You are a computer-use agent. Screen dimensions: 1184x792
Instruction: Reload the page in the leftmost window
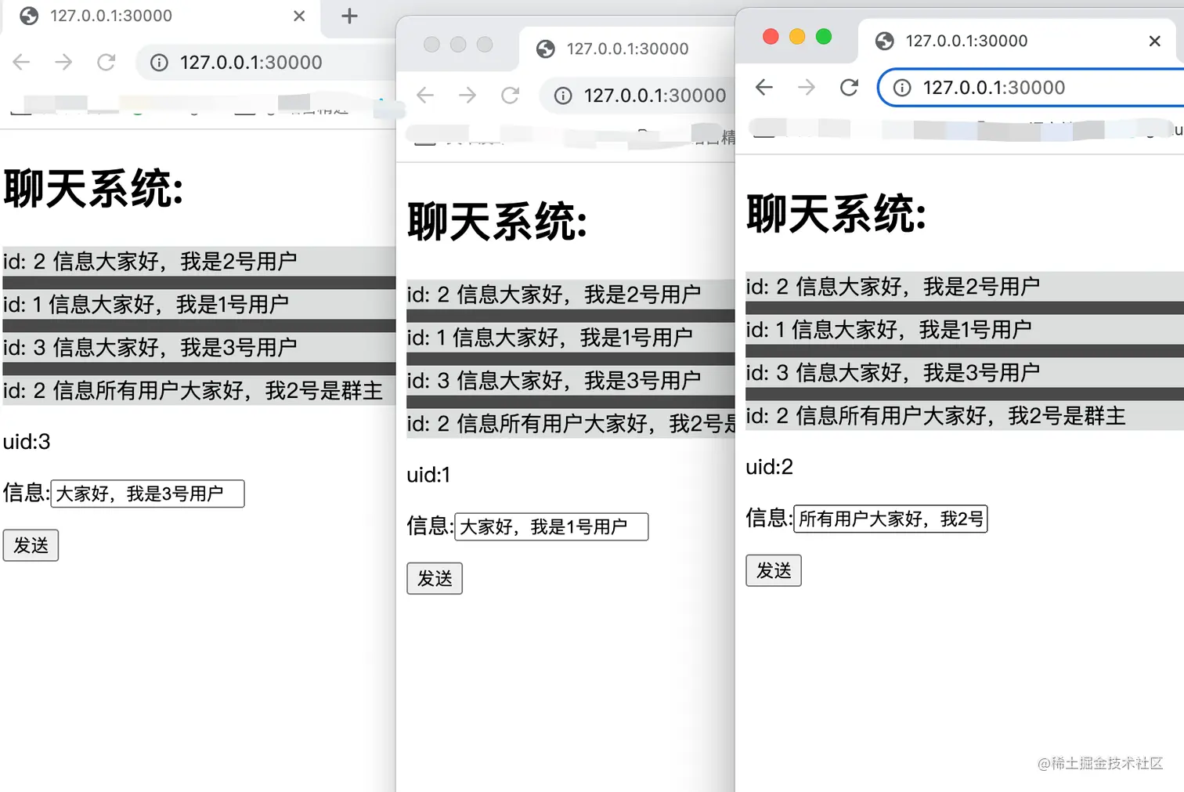(x=106, y=62)
